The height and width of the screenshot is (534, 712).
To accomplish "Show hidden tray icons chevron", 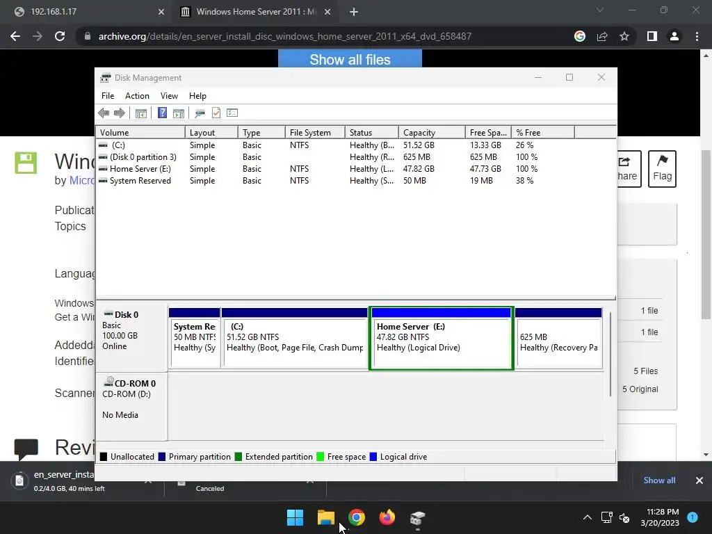I will pos(587,517).
